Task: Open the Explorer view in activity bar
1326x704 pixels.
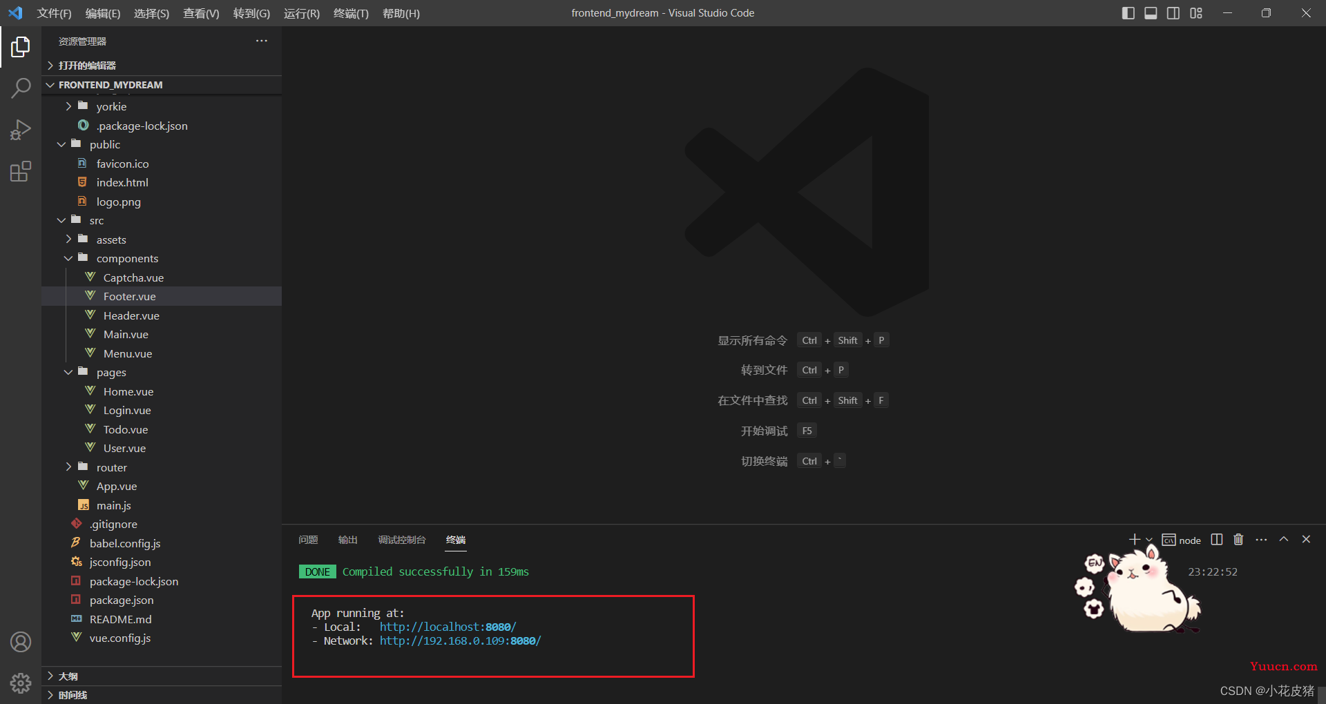Action: tap(21, 47)
